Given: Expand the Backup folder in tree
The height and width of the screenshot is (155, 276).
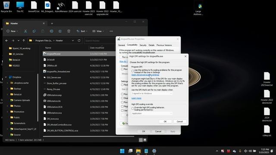Looking at the screenshot, I should [7, 89].
